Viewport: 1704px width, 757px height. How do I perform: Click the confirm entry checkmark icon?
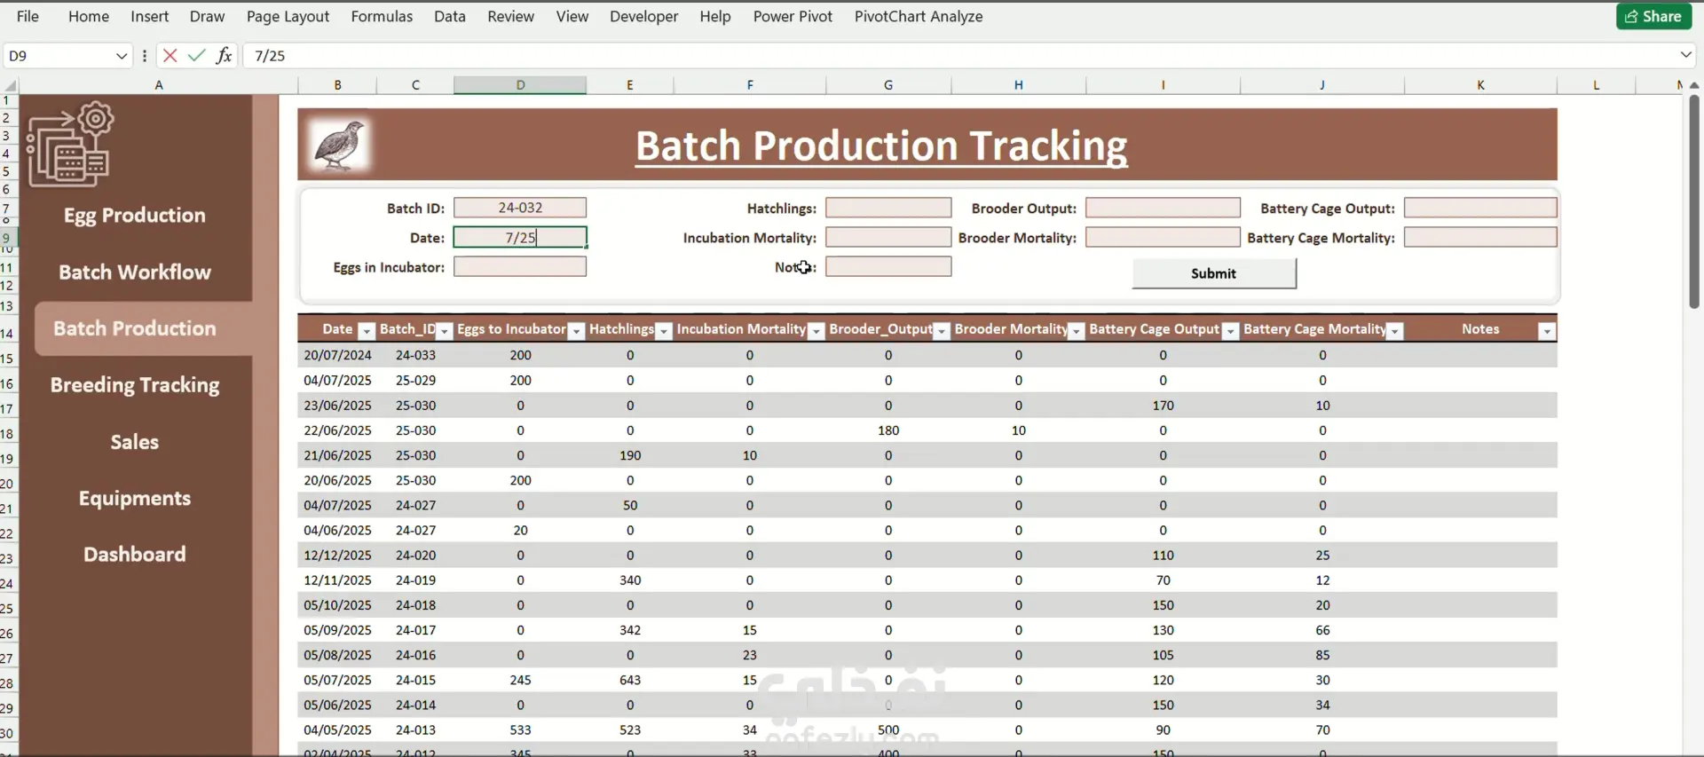197,56
